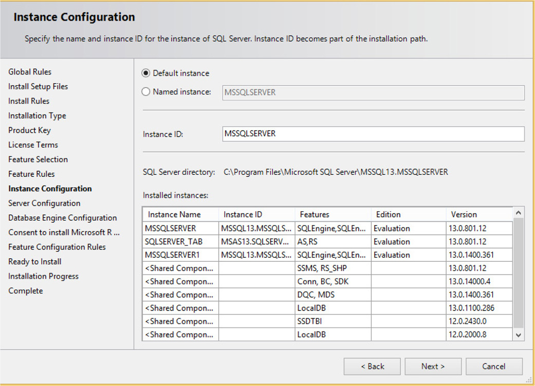Viewport: 535px width, 386px height.
Task: Select the Feature Rules step
Action: [31, 174]
